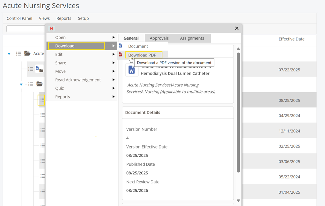Image resolution: width=325 pixels, height=206 pixels.
Task: Close the document dialog with the X
Action: (237, 29)
